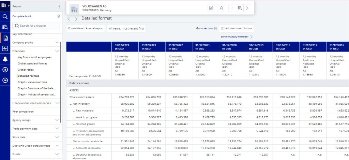The height and width of the screenshot is (160, 349).
Task: Expand the Company profile section
Action: [57, 42]
